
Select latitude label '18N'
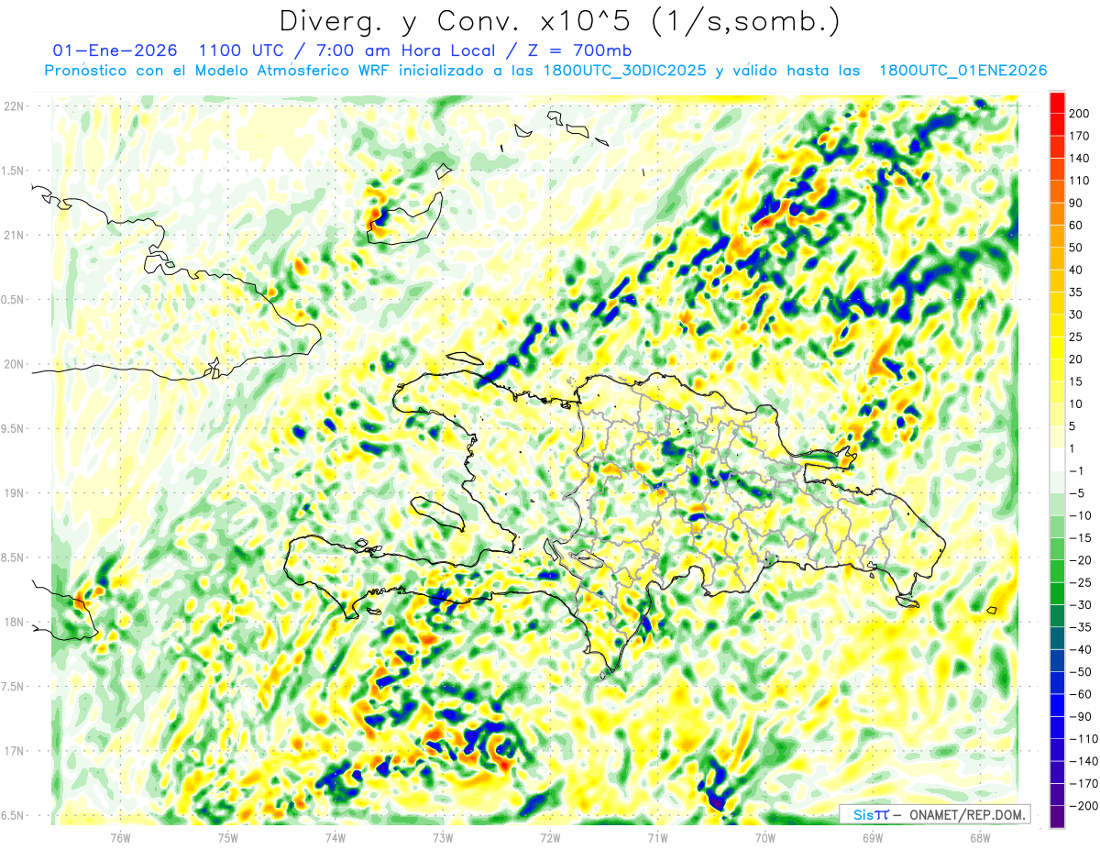click(x=15, y=622)
